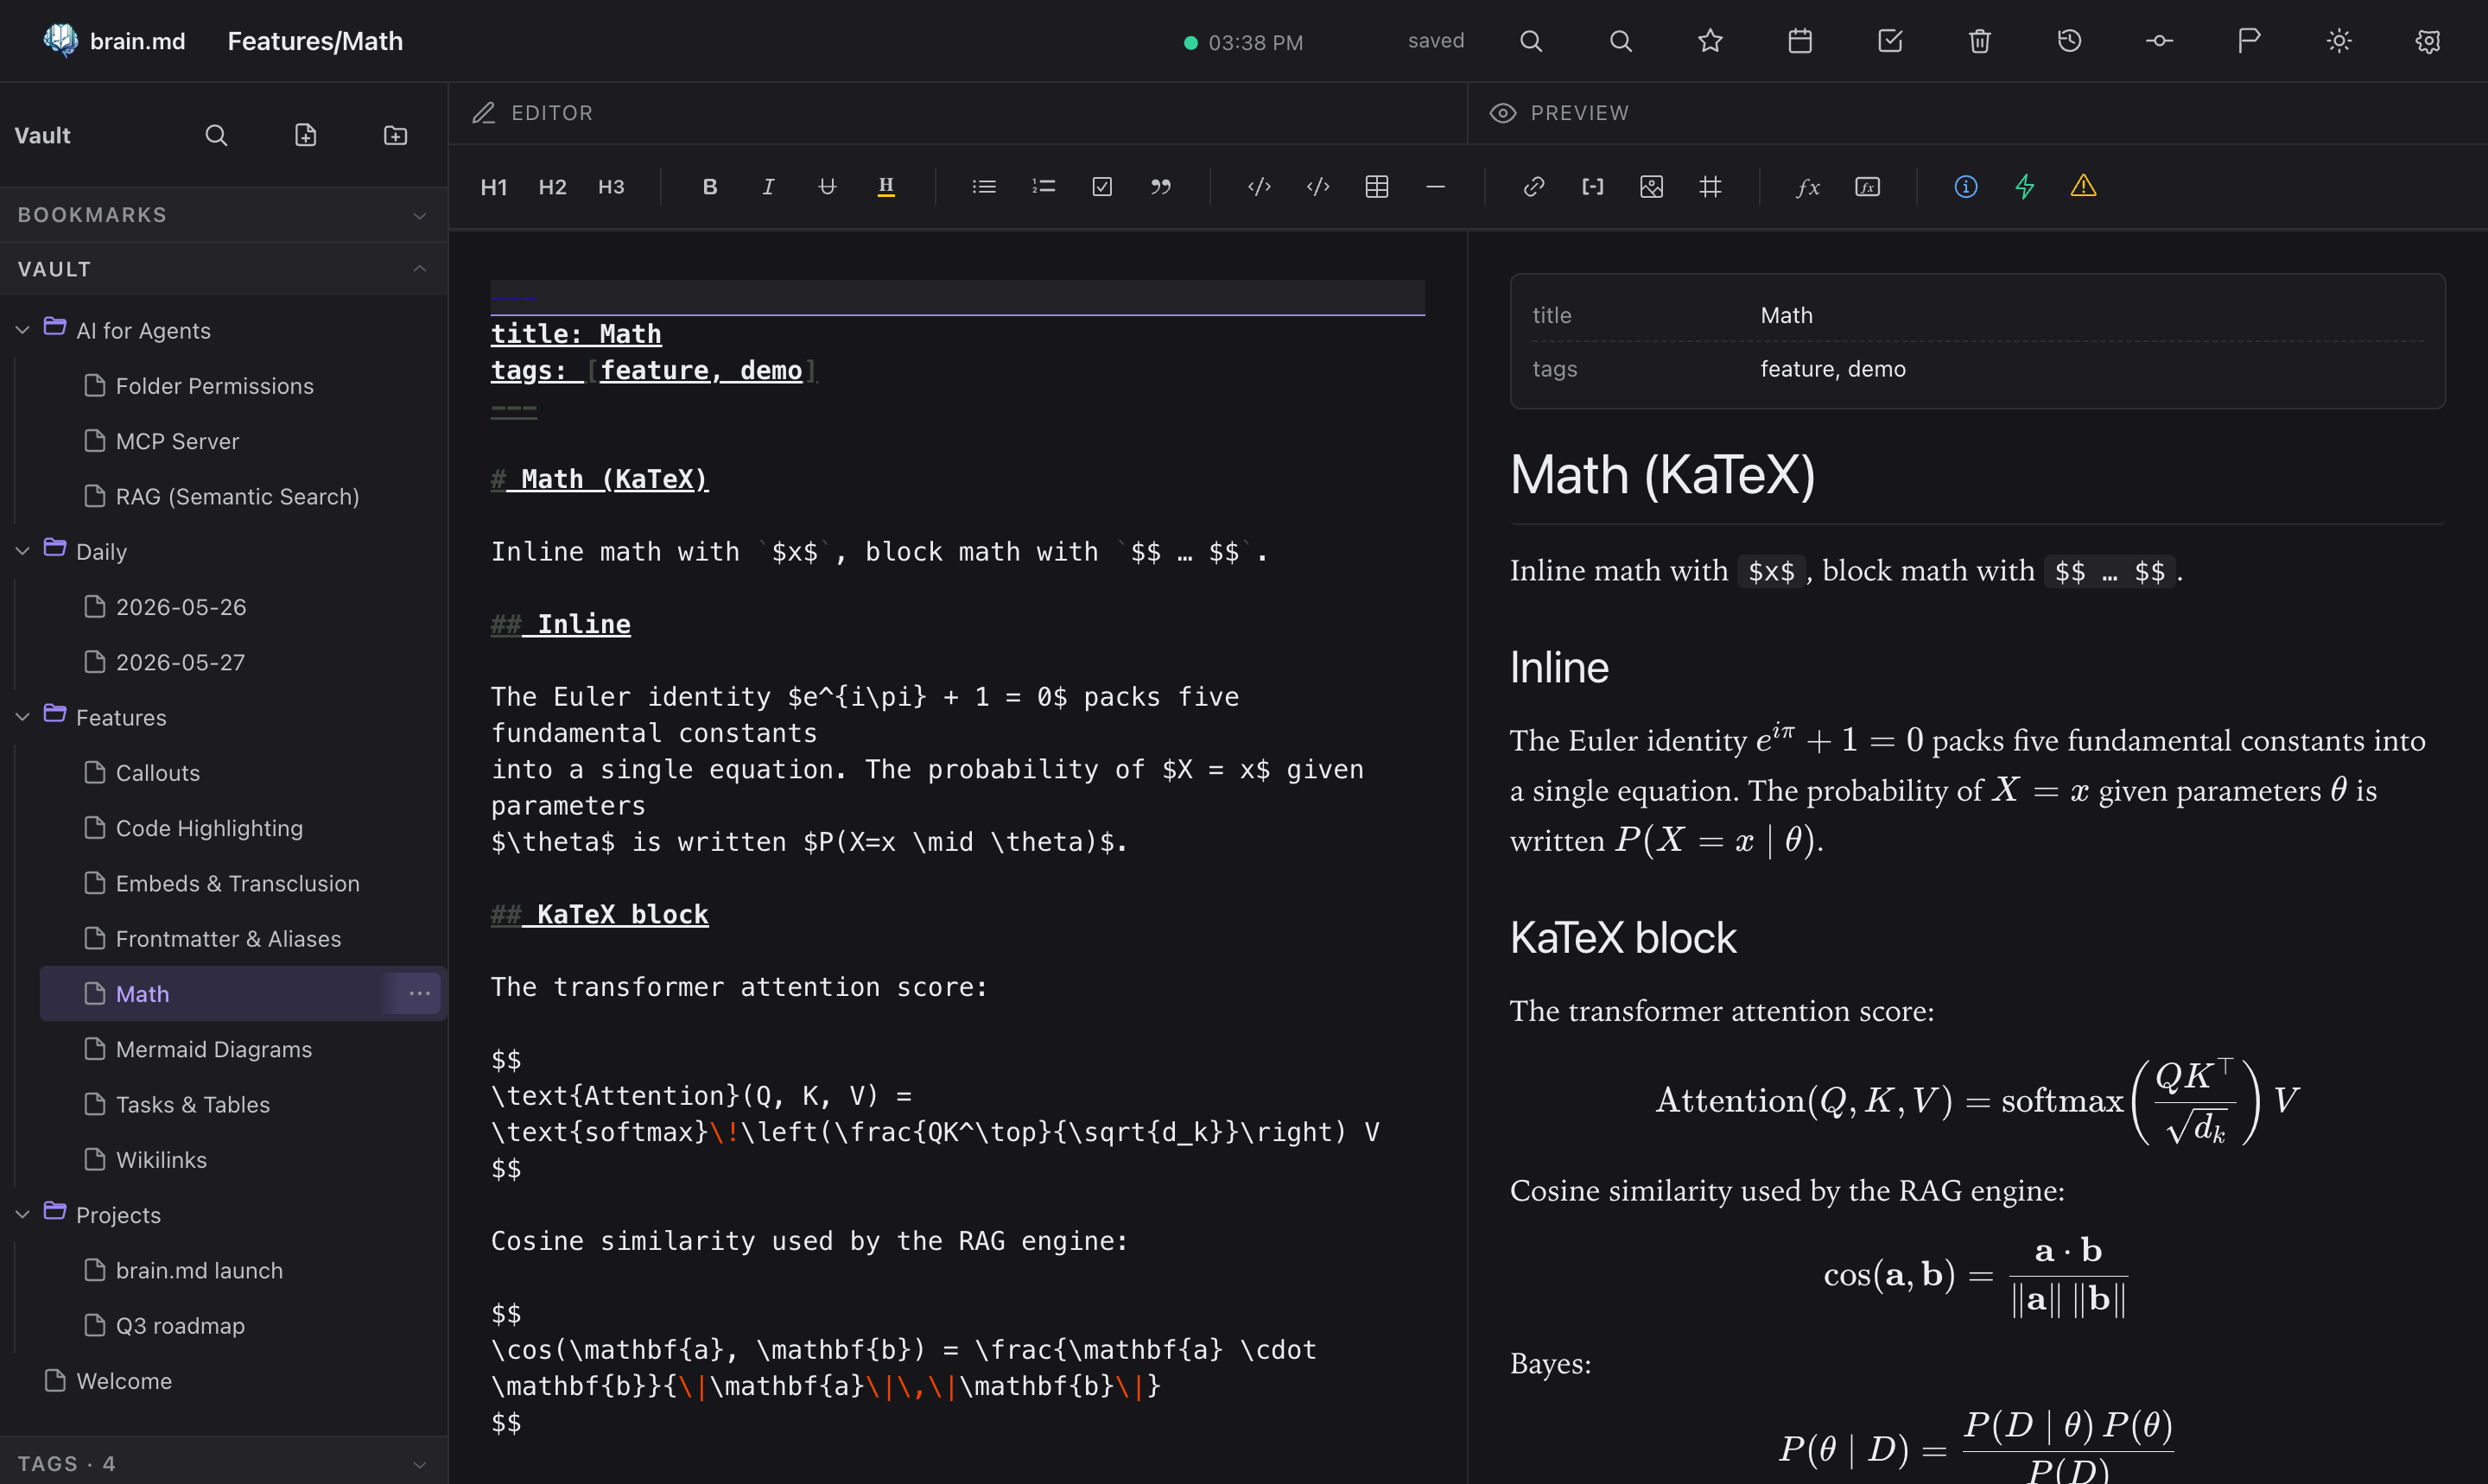The image size is (2488, 1484).
Task: Insert a hashtag tag
Action: (x=1710, y=187)
